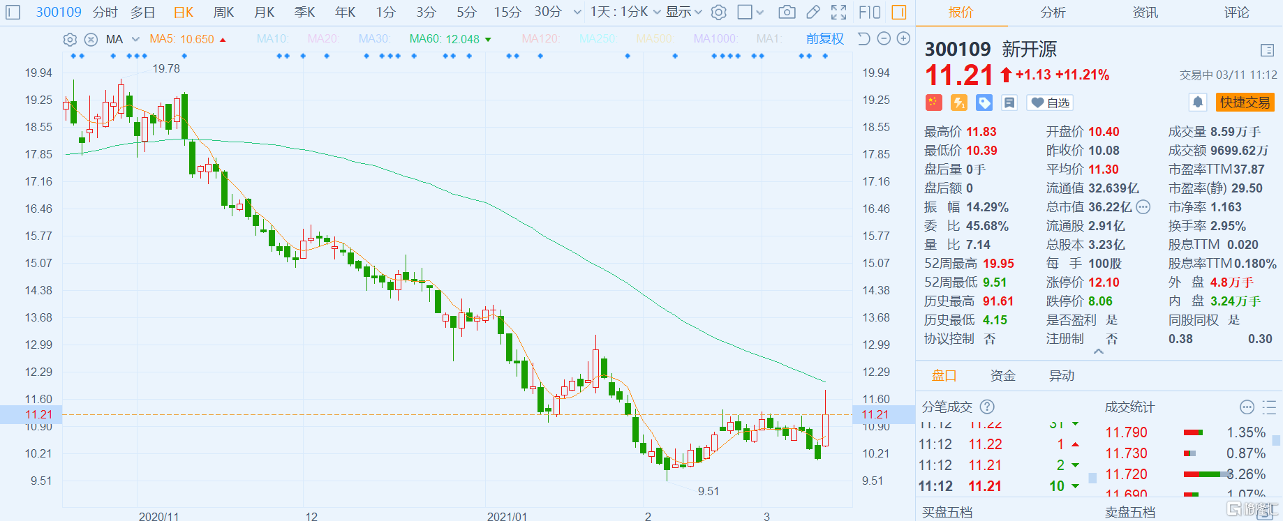Open the 显示 display dropdown

click(683, 12)
